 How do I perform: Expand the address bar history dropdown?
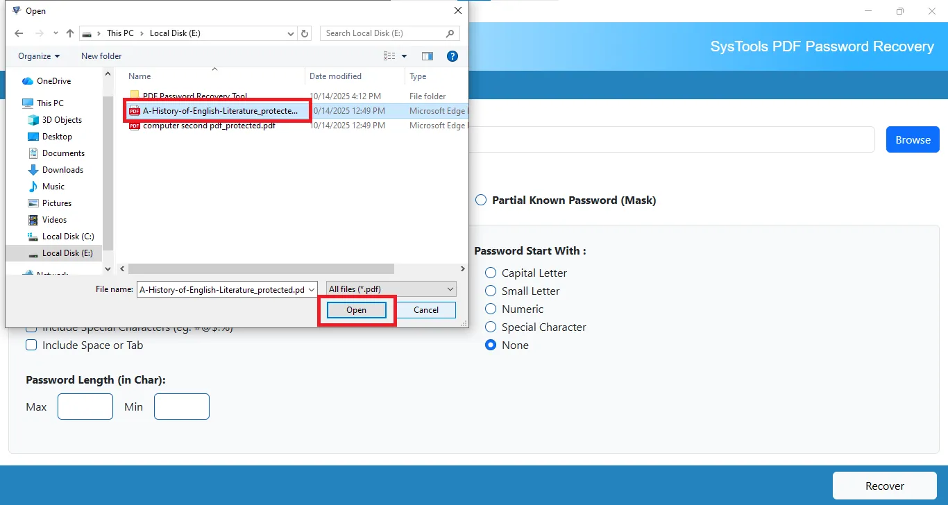(291, 33)
